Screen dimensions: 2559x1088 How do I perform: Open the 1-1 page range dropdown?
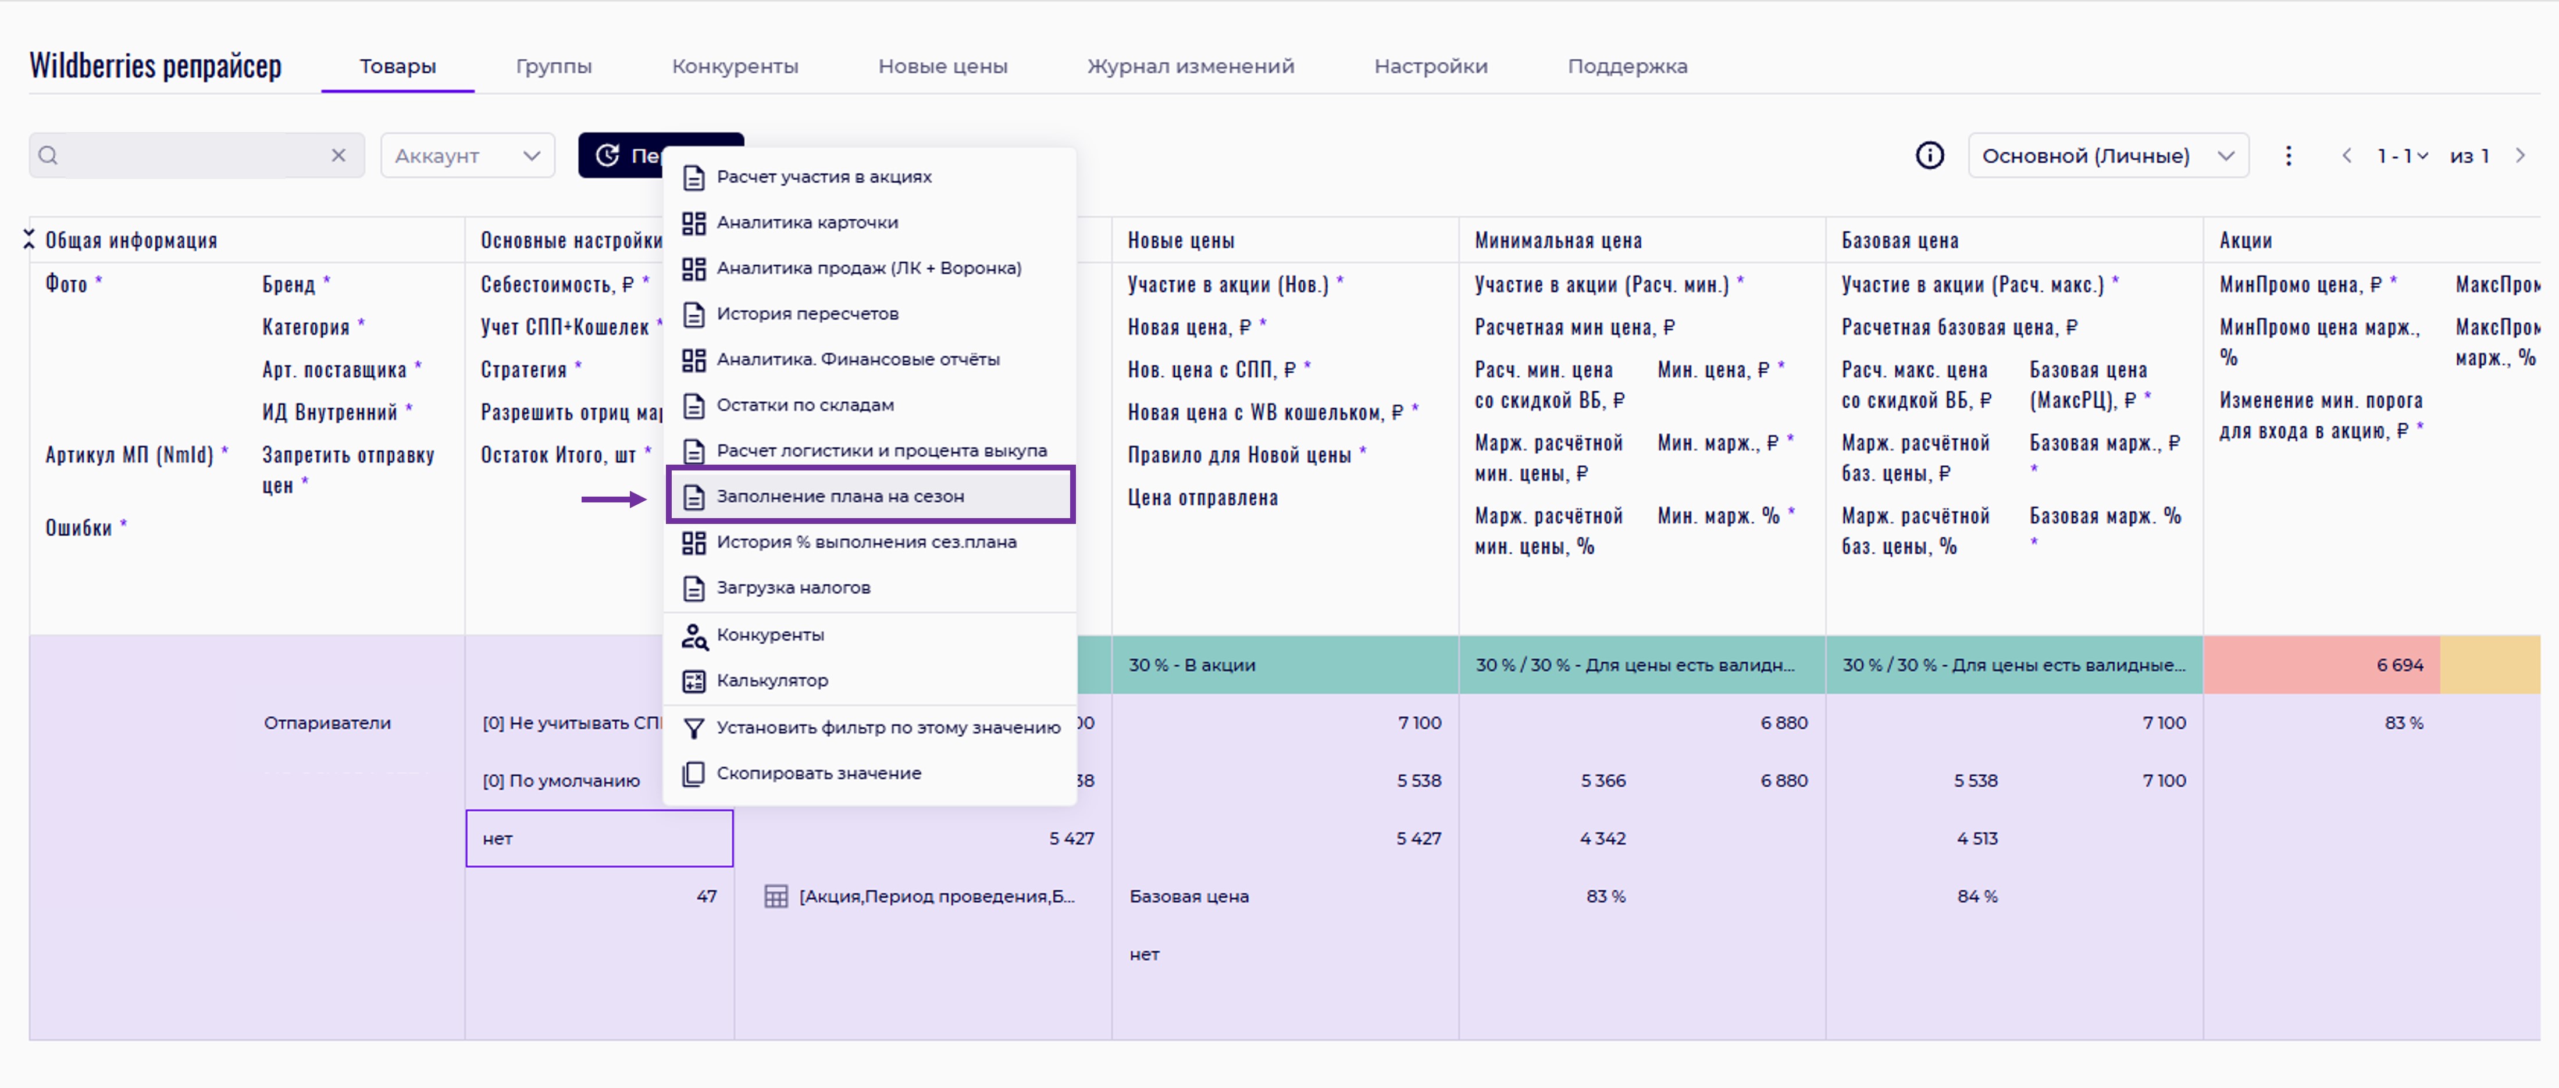tap(2402, 155)
